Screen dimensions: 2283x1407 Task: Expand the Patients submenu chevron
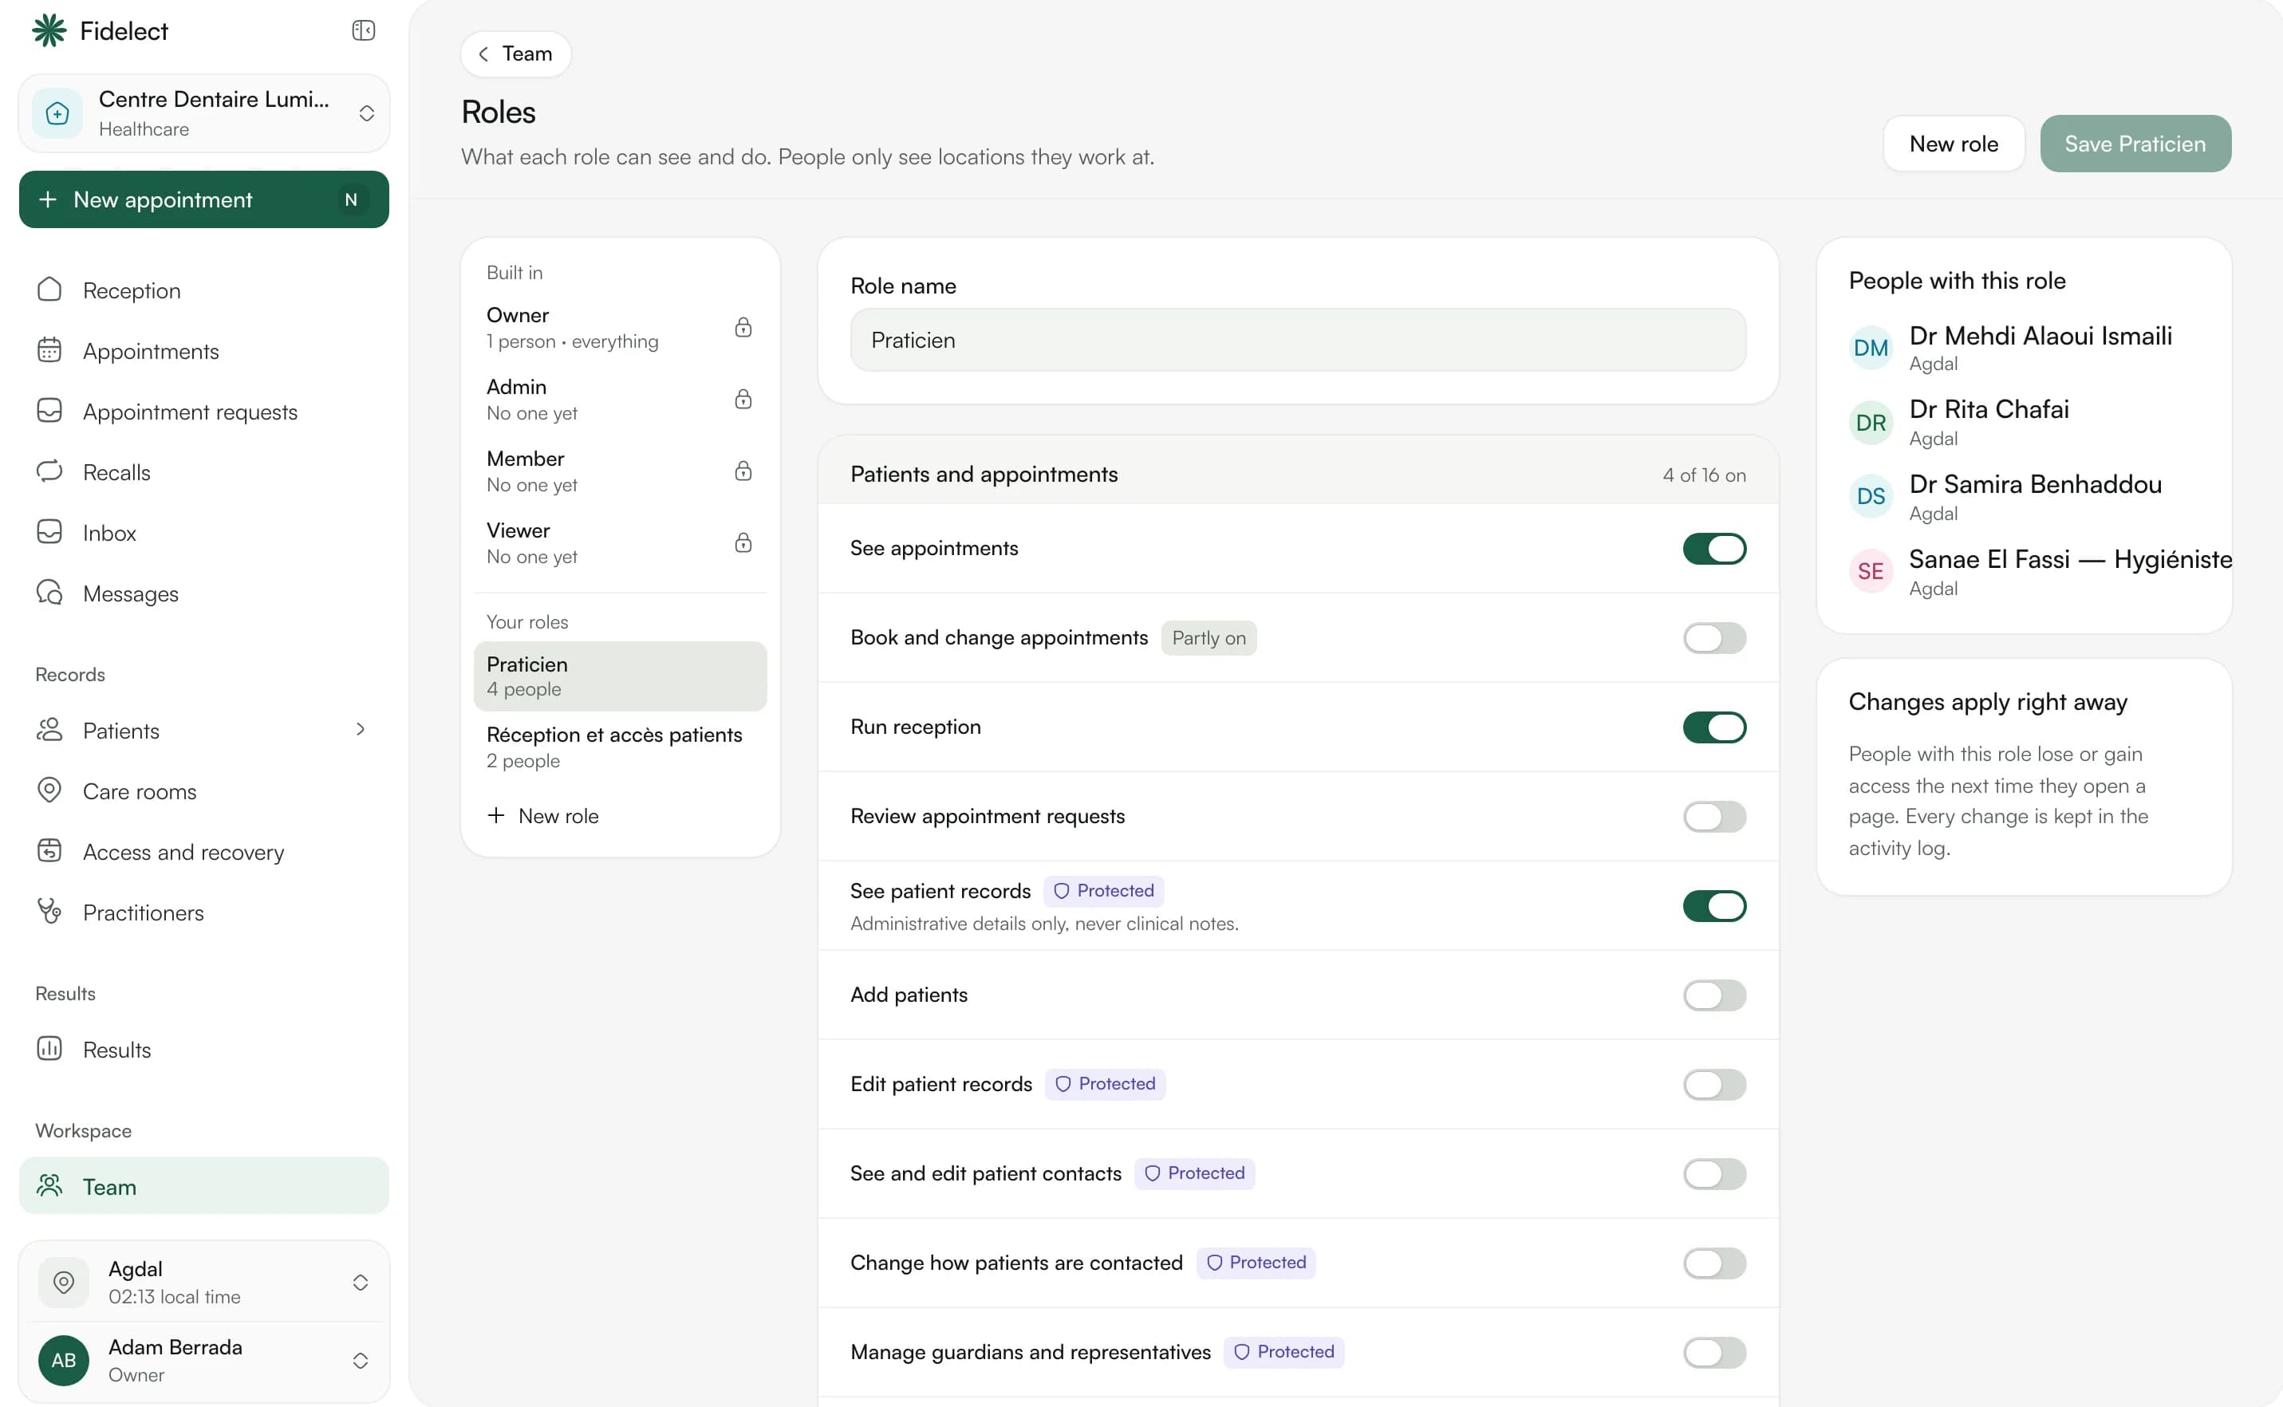[x=361, y=730]
